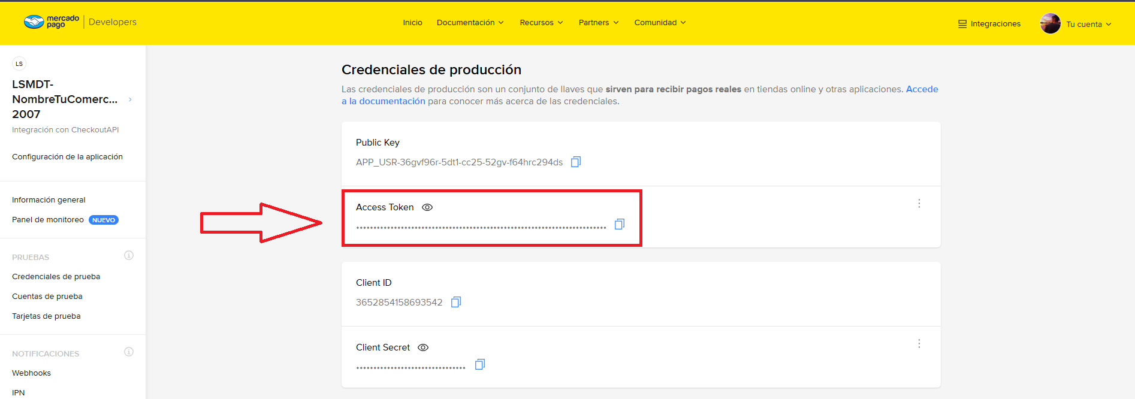Copy the Client ID value
The width and height of the screenshot is (1135, 399).
point(456,302)
